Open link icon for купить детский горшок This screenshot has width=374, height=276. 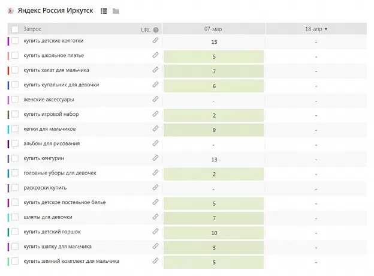(155, 232)
